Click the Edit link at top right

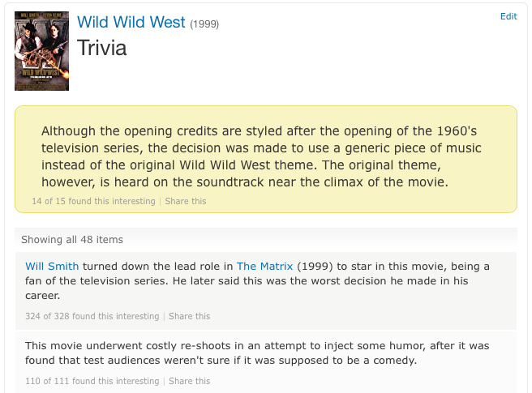508,16
